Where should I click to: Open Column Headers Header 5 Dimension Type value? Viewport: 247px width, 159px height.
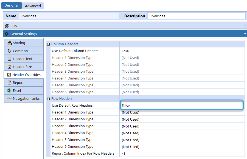coord(182,85)
